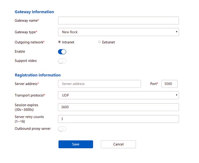Turn on Outbound proxy server toggle
Screen dimensions: 199x163
(x=62, y=129)
